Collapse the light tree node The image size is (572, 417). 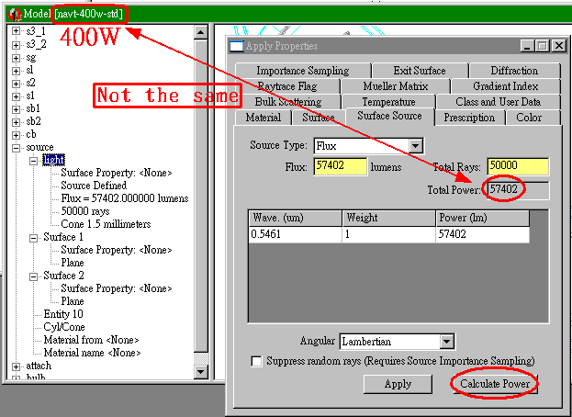[x=33, y=161]
